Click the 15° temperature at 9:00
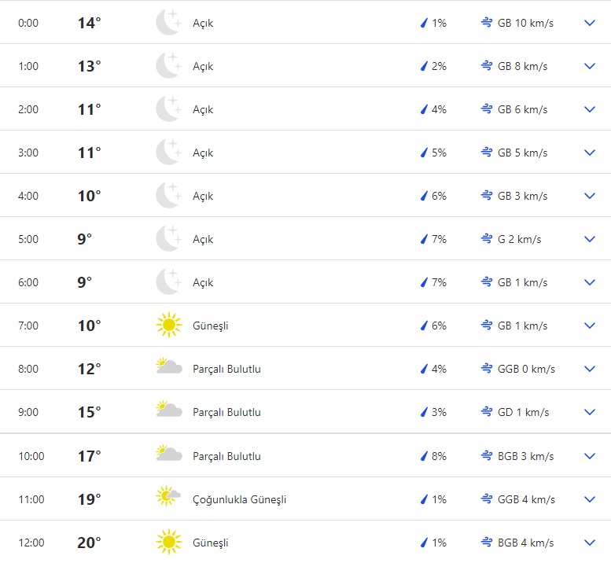 pyautogui.click(x=89, y=412)
